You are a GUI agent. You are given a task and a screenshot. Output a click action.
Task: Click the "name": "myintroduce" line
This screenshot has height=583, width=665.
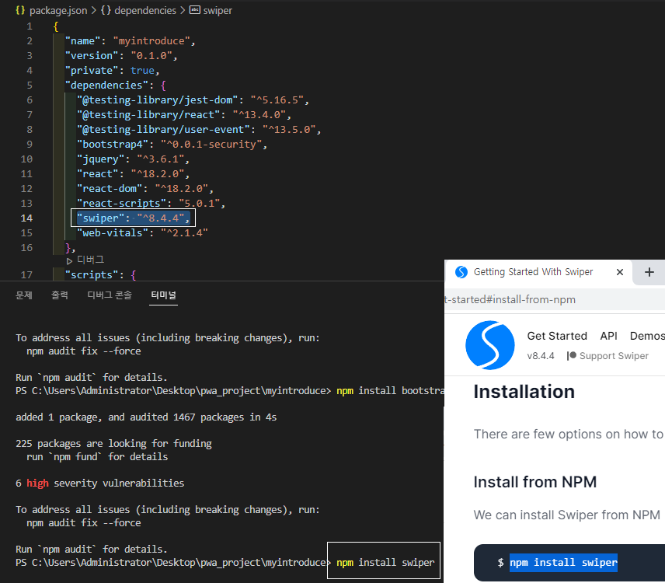pyautogui.click(x=131, y=41)
